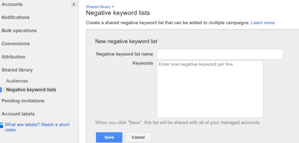
Task: Click the New negative keyword list heading
Action: tap(126, 41)
